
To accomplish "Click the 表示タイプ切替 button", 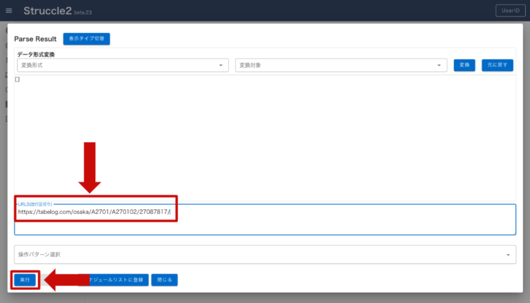I will (x=86, y=39).
